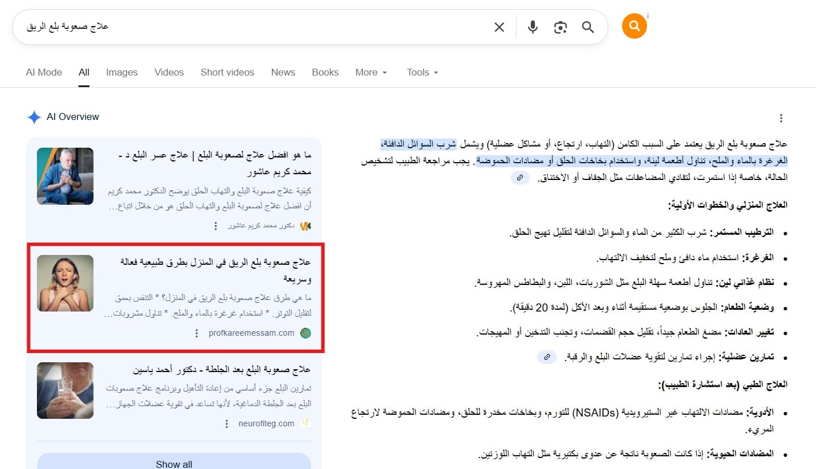Open three-dot menu beside profkareemessam.com
816x469 pixels.
click(197, 333)
